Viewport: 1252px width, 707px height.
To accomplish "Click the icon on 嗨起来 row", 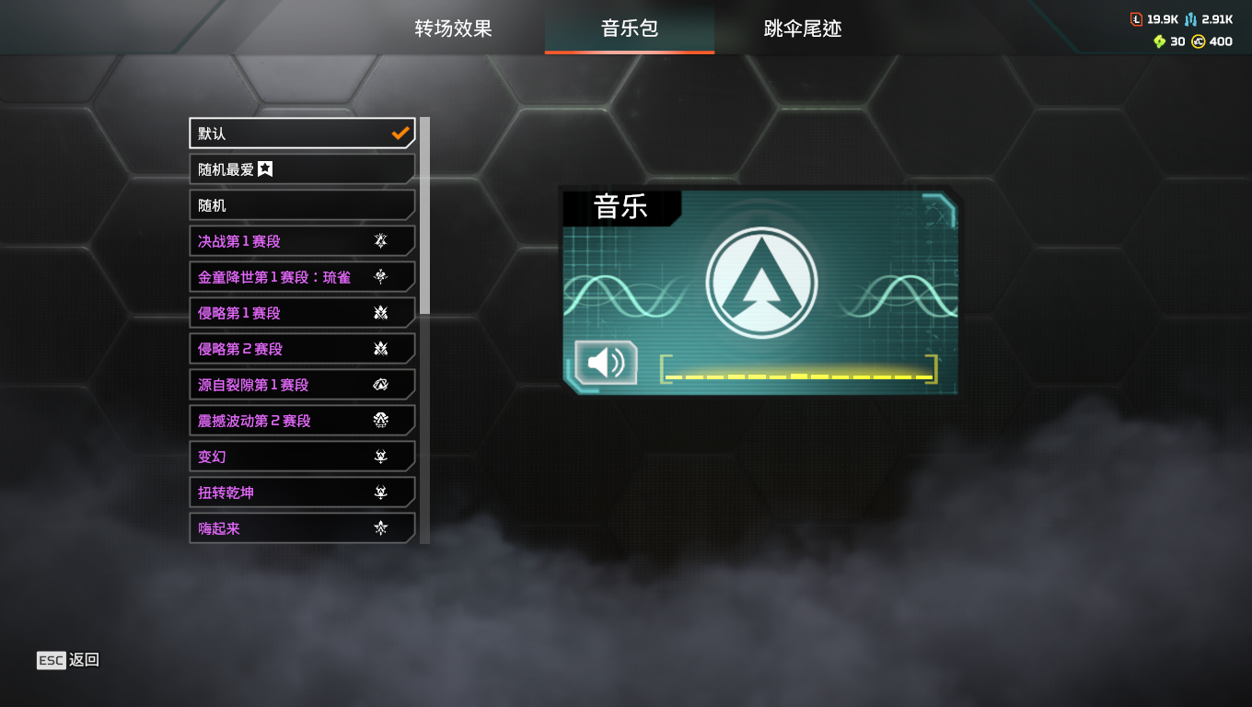I will [380, 528].
